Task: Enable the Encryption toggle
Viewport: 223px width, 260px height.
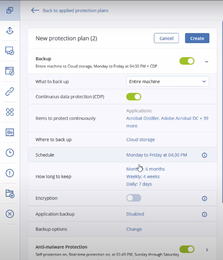Action: point(134,198)
